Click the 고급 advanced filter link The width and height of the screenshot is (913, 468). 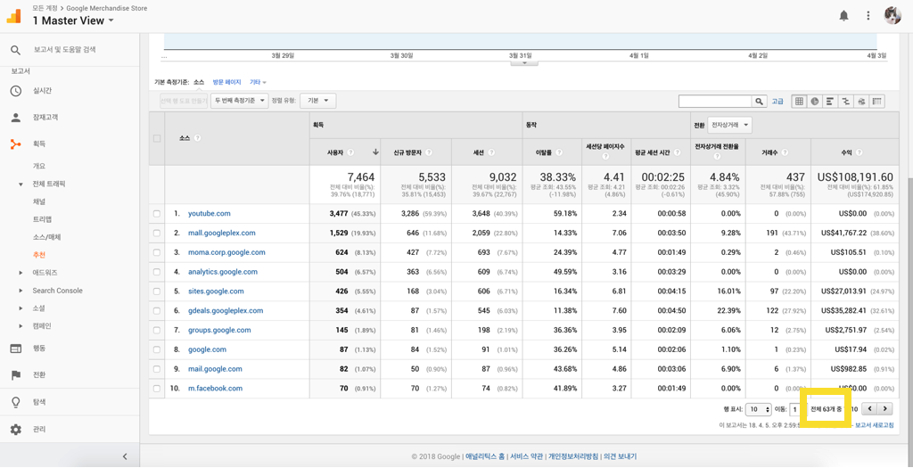[x=777, y=102]
